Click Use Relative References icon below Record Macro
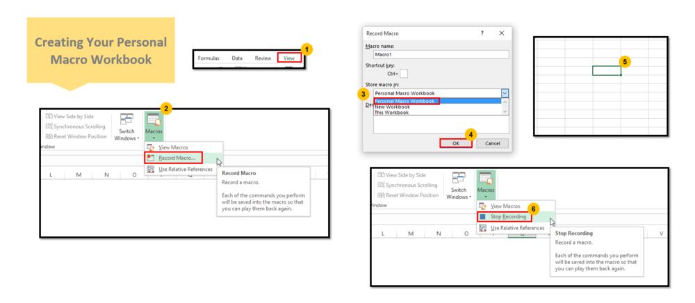The width and height of the screenshot is (695, 303). coord(152,169)
